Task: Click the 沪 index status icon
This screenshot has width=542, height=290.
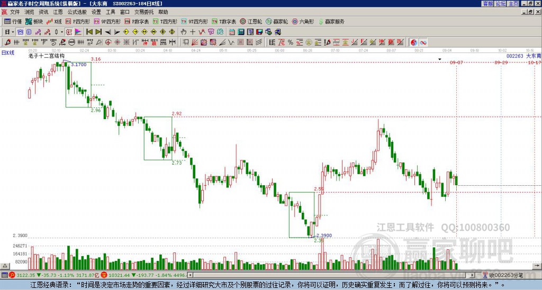Action: (12, 275)
